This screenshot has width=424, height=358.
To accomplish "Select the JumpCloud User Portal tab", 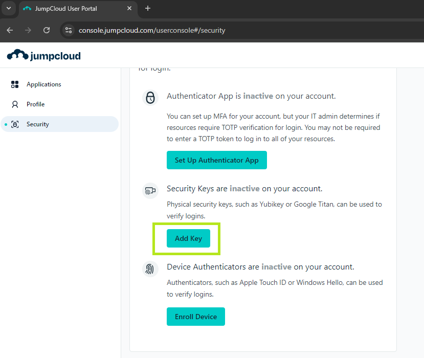I will point(78,9).
